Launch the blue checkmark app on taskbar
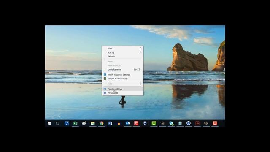270x152 pixels. click(67, 123)
